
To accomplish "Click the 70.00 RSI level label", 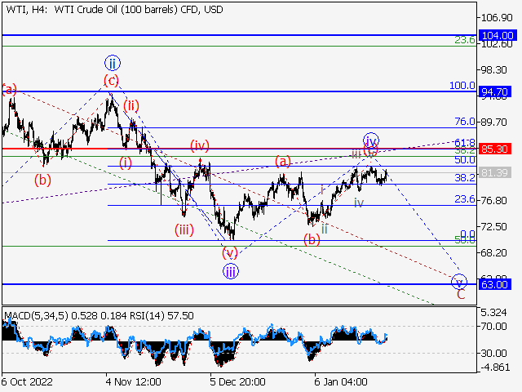I will pos(493,327).
